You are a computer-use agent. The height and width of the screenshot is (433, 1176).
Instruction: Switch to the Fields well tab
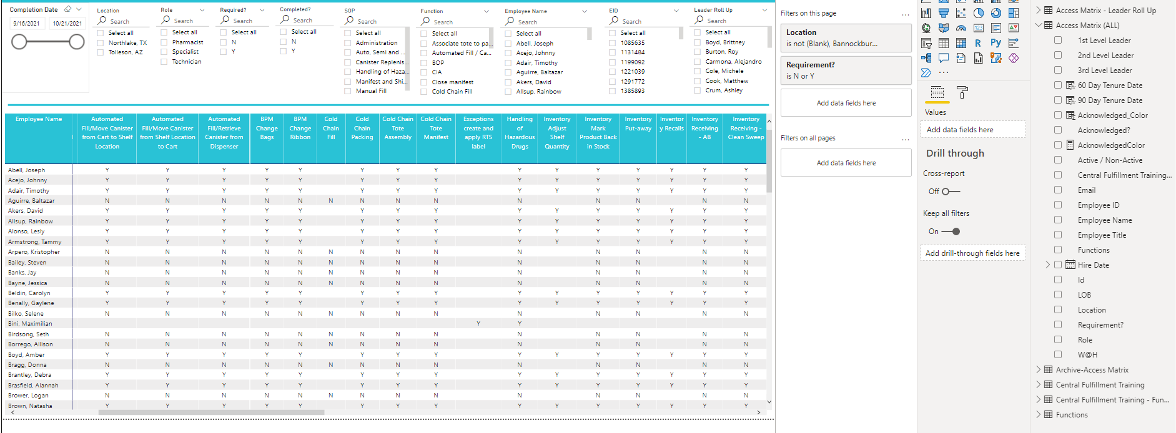(937, 92)
